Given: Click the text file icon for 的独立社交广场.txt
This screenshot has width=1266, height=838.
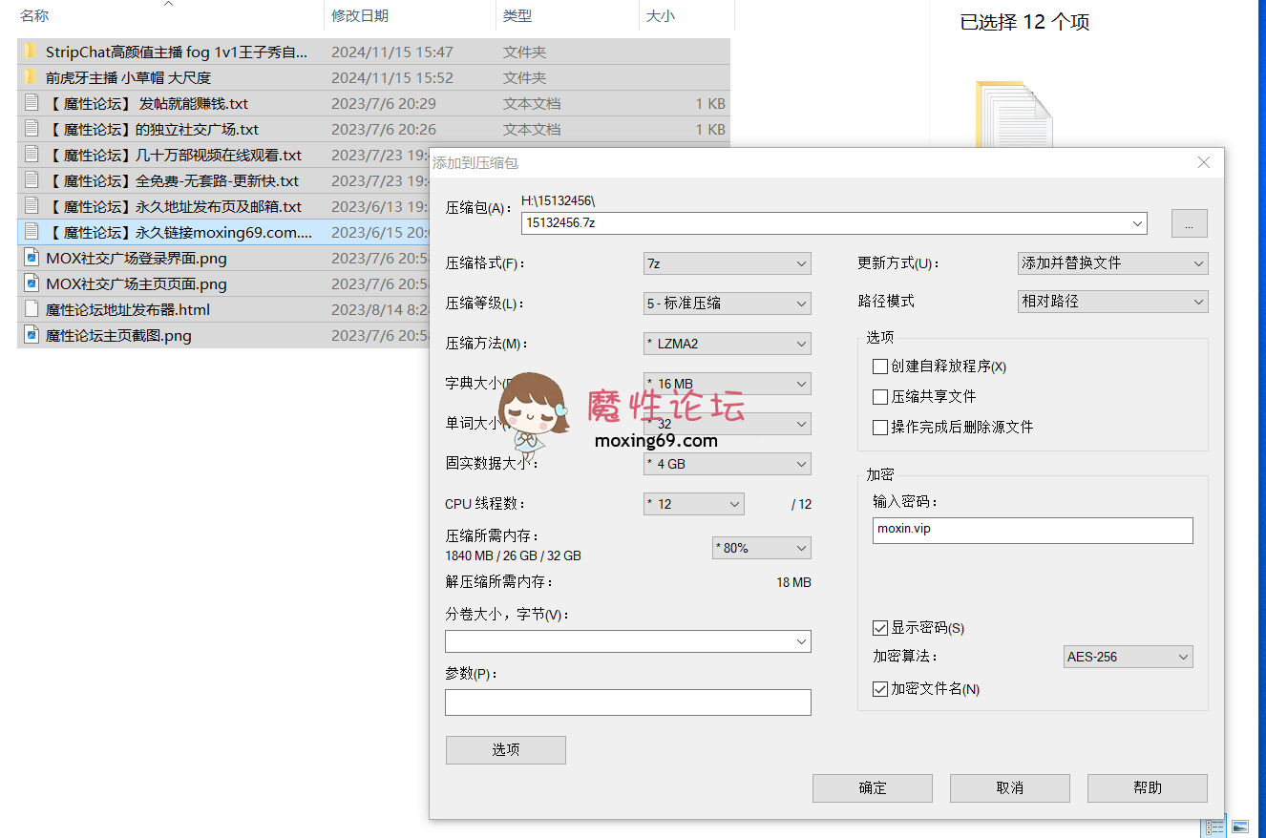Looking at the screenshot, I should click(x=32, y=129).
